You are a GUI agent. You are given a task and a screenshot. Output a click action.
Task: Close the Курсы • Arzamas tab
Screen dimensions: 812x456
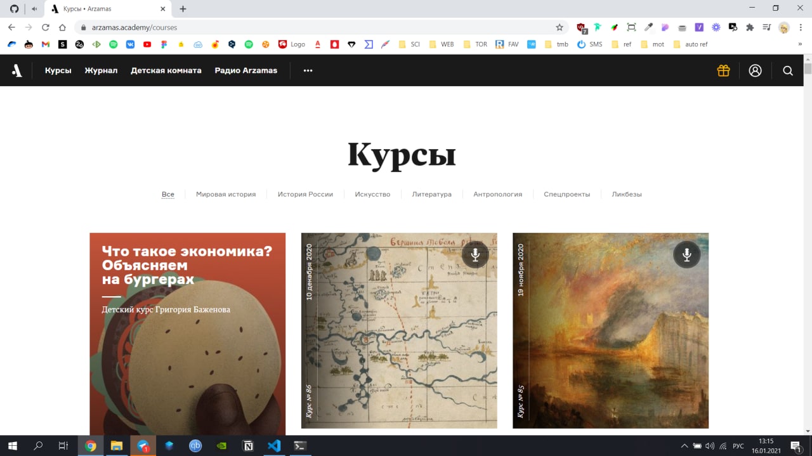tap(163, 9)
